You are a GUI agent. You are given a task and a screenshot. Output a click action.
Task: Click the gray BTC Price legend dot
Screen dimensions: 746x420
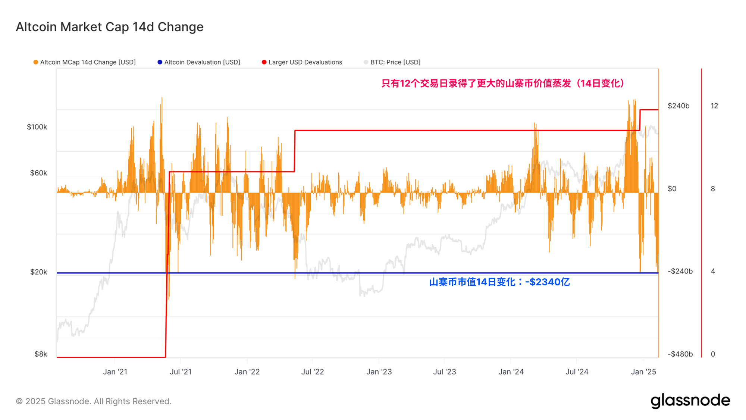[366, 62]
